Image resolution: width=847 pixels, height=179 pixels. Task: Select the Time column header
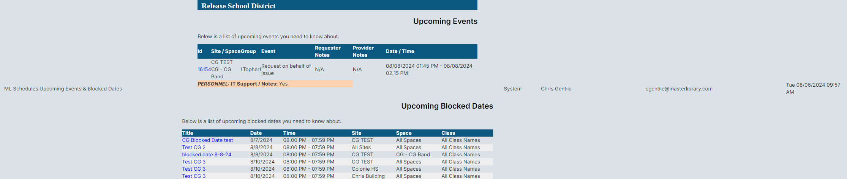coord(289,133)
